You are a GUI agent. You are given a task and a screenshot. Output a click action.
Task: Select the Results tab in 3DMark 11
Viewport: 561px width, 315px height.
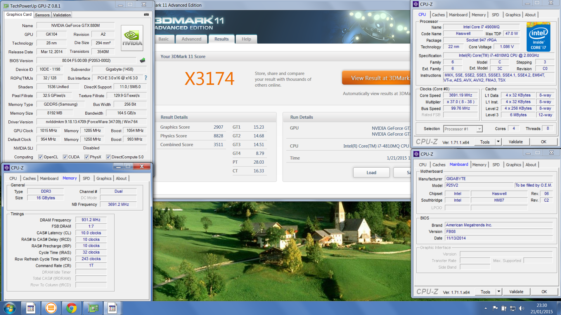click(x=221, y=39)
